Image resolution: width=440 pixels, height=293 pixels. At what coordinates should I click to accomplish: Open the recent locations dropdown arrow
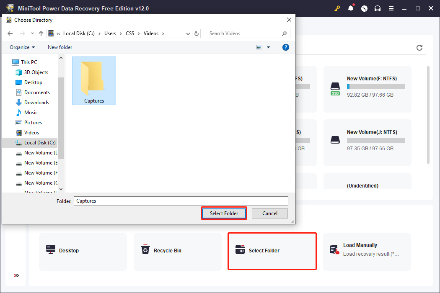[x=32, y=33]
